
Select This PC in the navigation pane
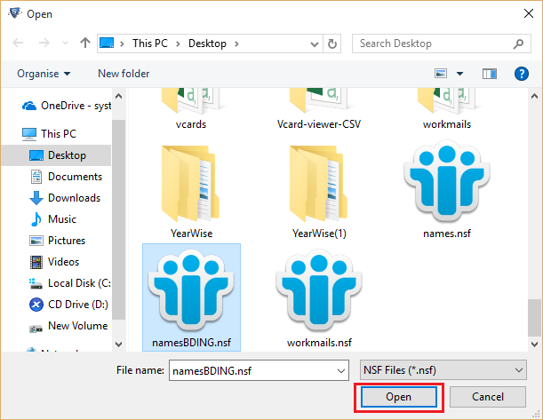49,134
